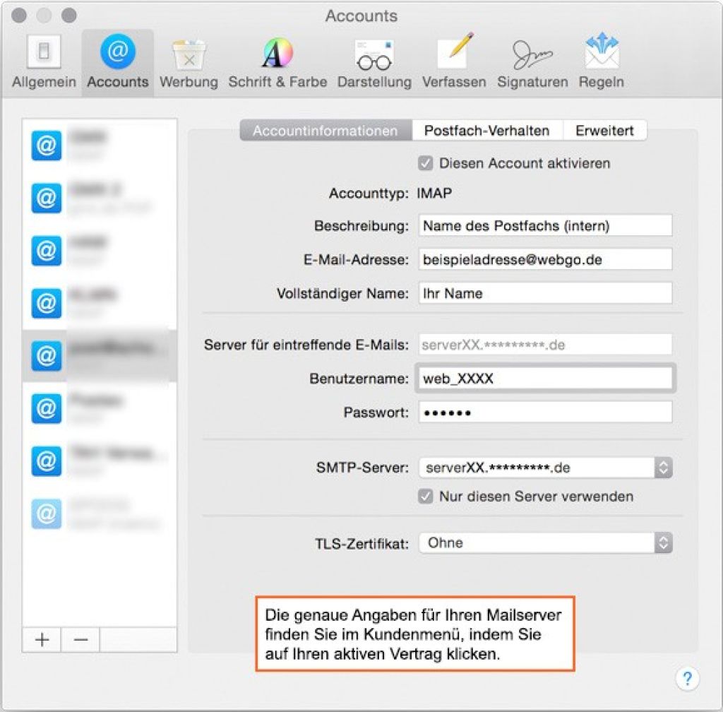The width and height of the screenshot is (723, 712).
Task: Toggle 'Nur diesen Server verwenden' checkbox
Action: click(425, 497)
